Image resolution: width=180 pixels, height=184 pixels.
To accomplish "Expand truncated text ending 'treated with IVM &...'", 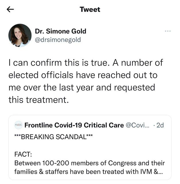I will tap(89, 172).
